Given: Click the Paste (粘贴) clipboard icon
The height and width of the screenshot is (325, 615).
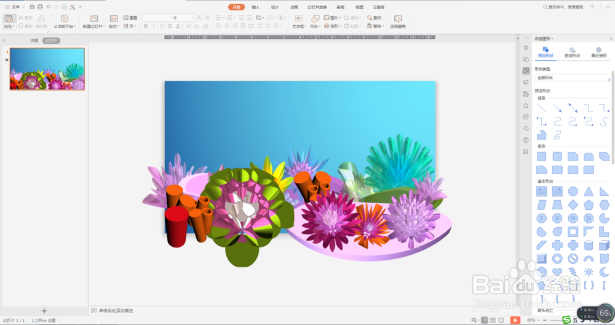Looking at the screenshot, I should (9, 18).
